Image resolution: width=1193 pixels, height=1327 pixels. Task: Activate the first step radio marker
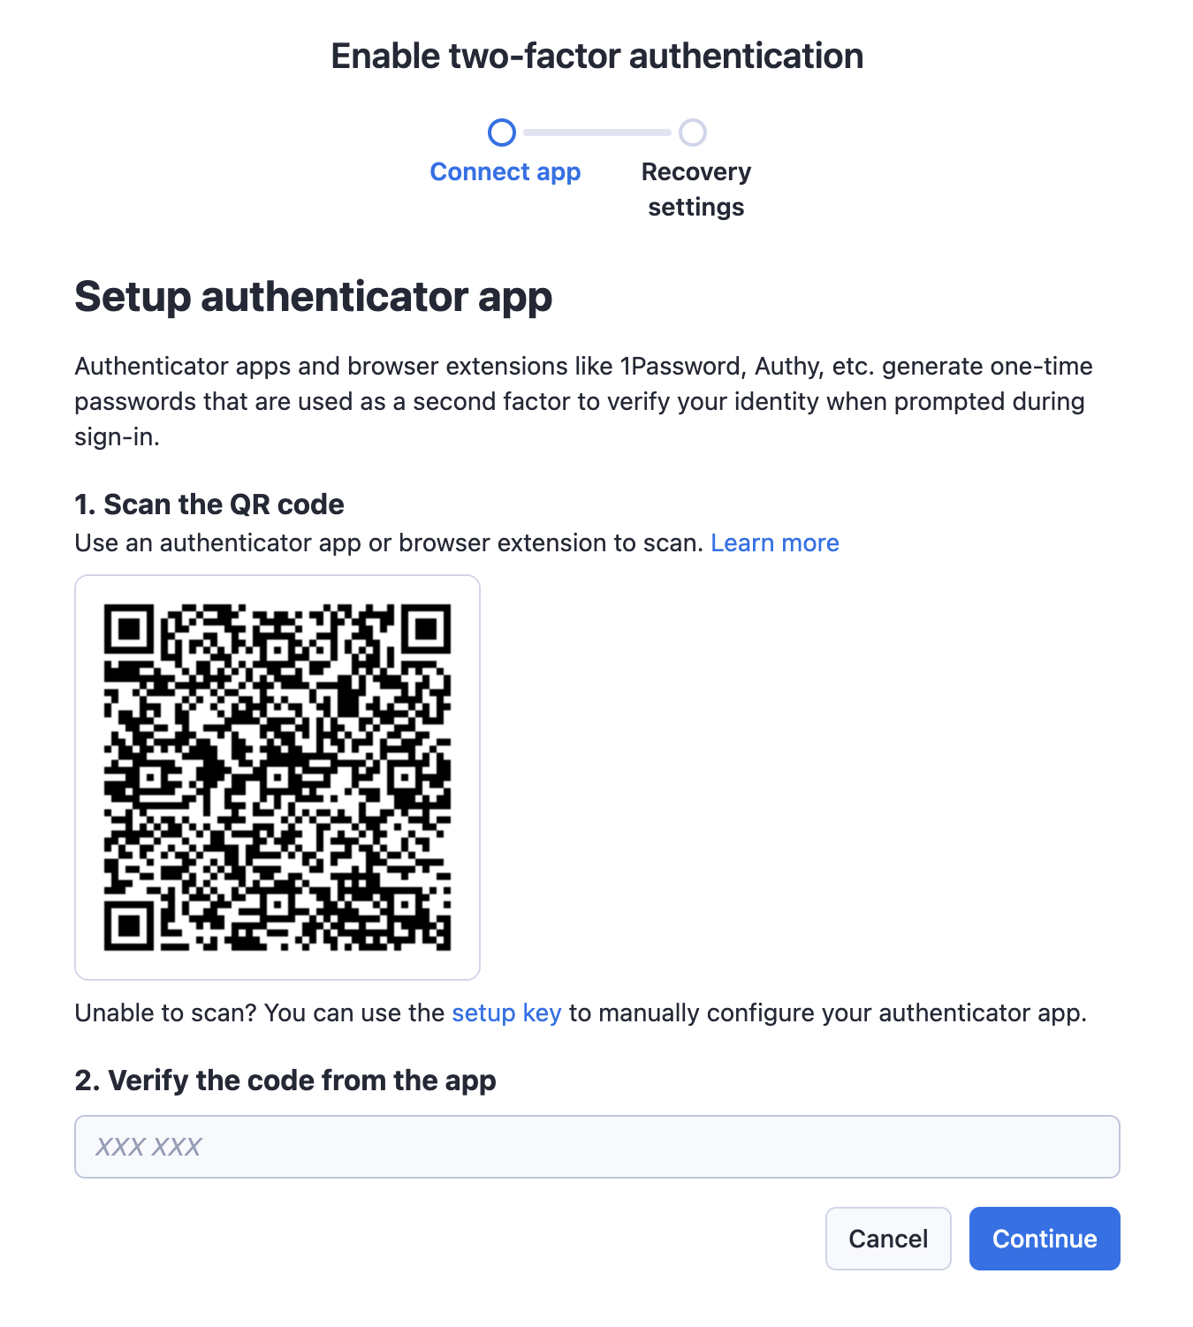coord(505,132)
